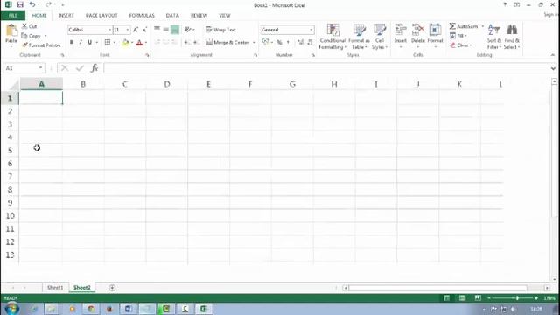Switch to the INSERT tab
560x315 pixels.
pyautogui.click(x=66, y=16)
